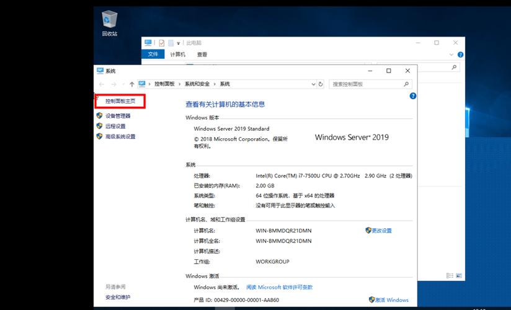Screen dimensions: 511x310
Task: Click shield icon next to 更改设置
Action: [368, 231]
